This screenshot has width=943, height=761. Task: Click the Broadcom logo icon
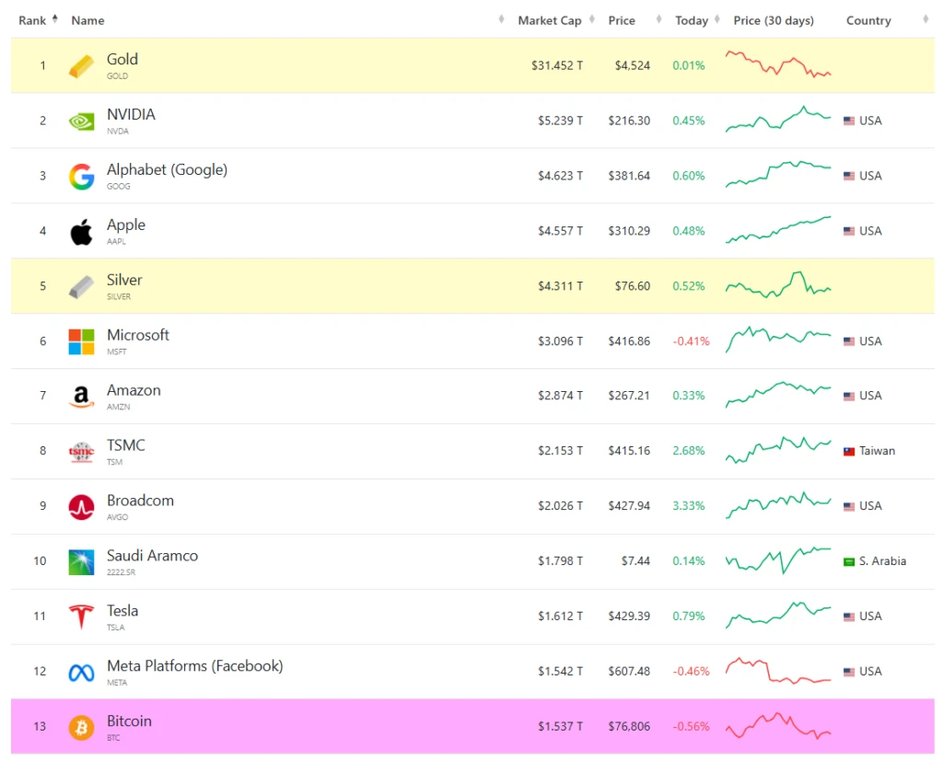(x=81, y=507)
